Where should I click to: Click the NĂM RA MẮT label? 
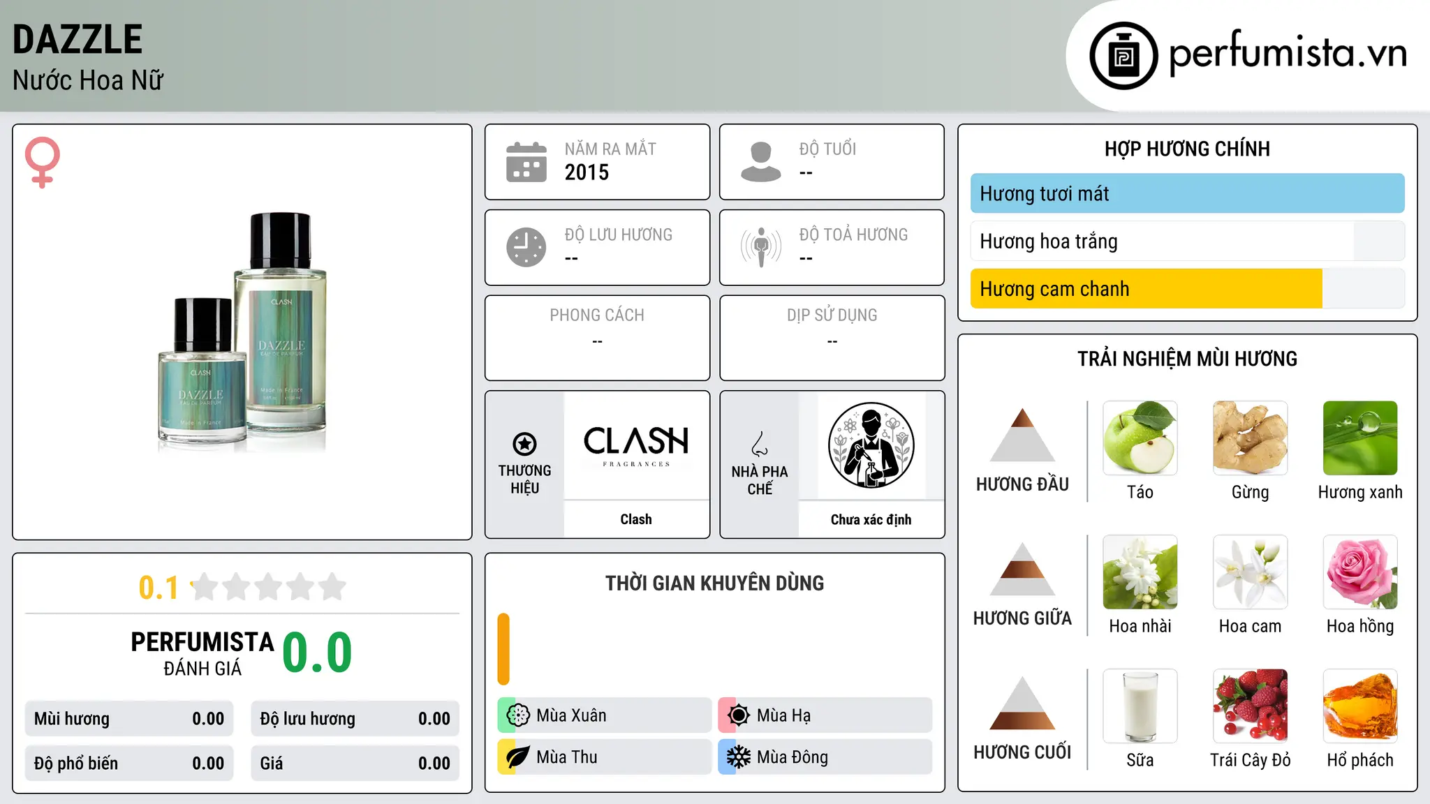pos(610,149)
